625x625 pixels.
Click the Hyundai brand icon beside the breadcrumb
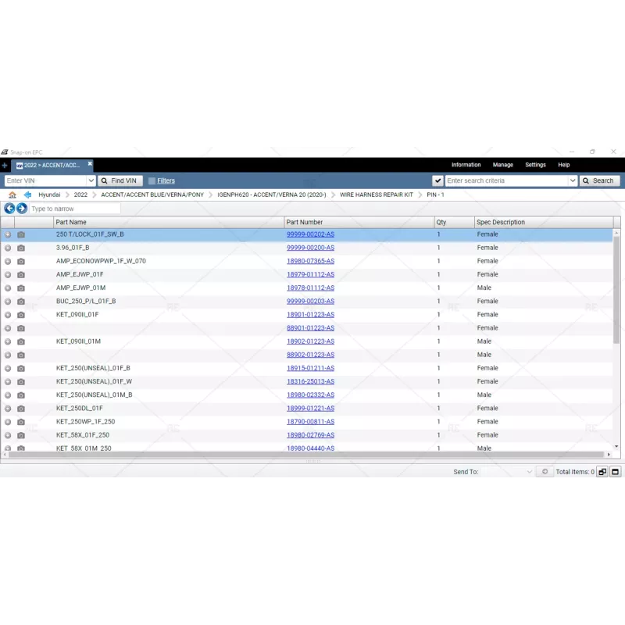coord(27,195)
